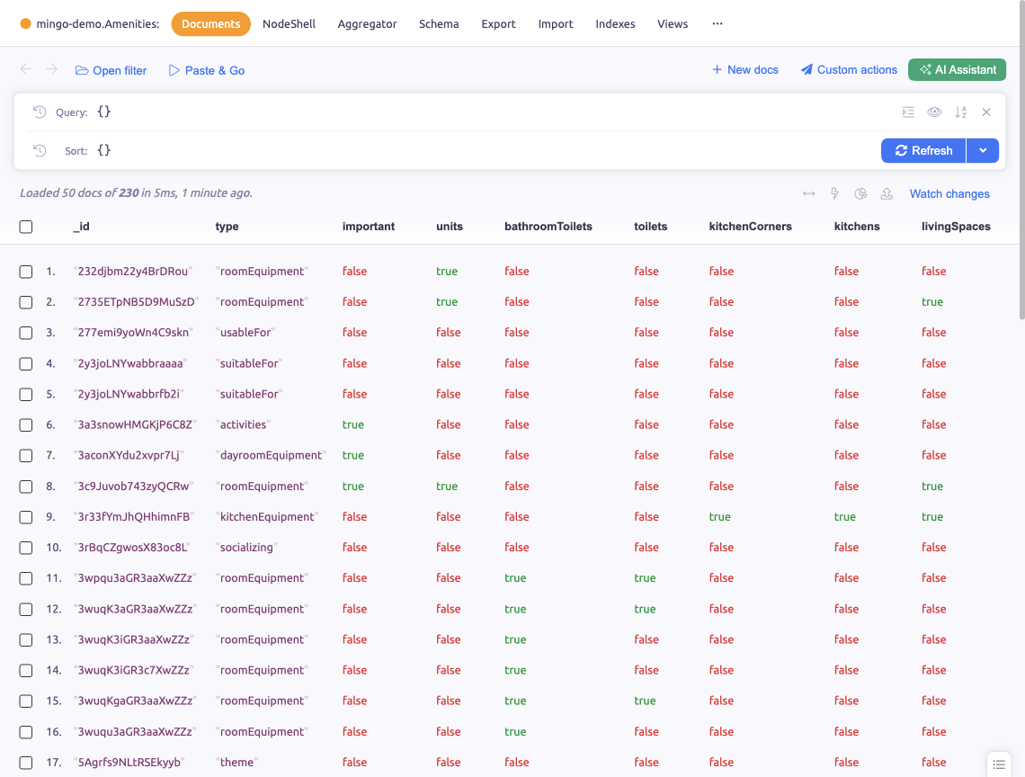Check the checkbox for row 1
Image resolution: width=1025 pixels, height=777 pixels.
[x=25, y=271]
